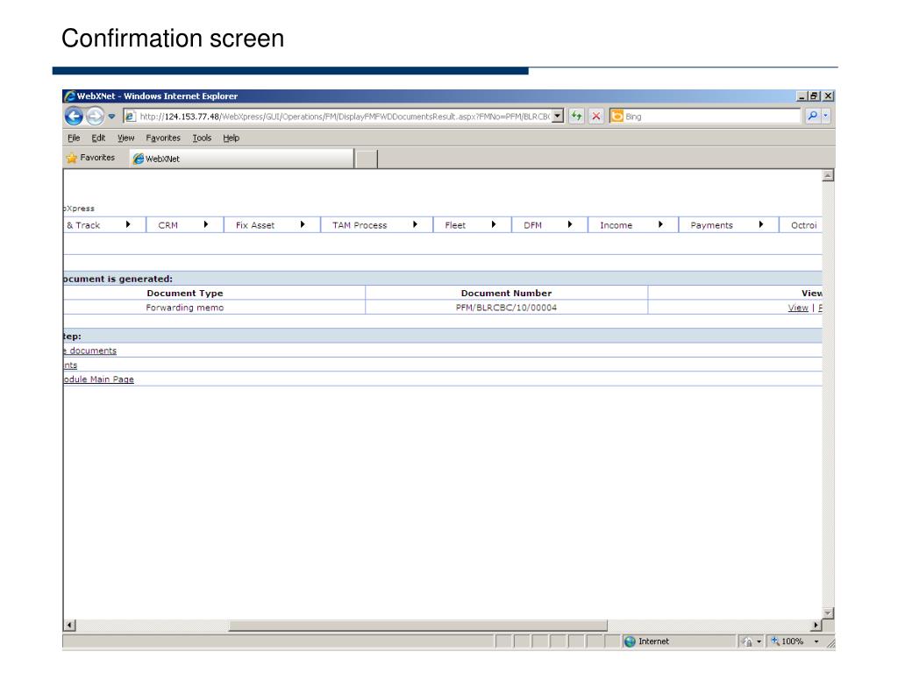
Task: Click the horizontal scrollbar left arrow
Action: (69, 625)
